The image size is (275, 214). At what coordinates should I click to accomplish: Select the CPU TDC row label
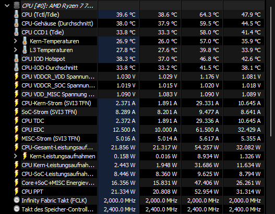33,121
